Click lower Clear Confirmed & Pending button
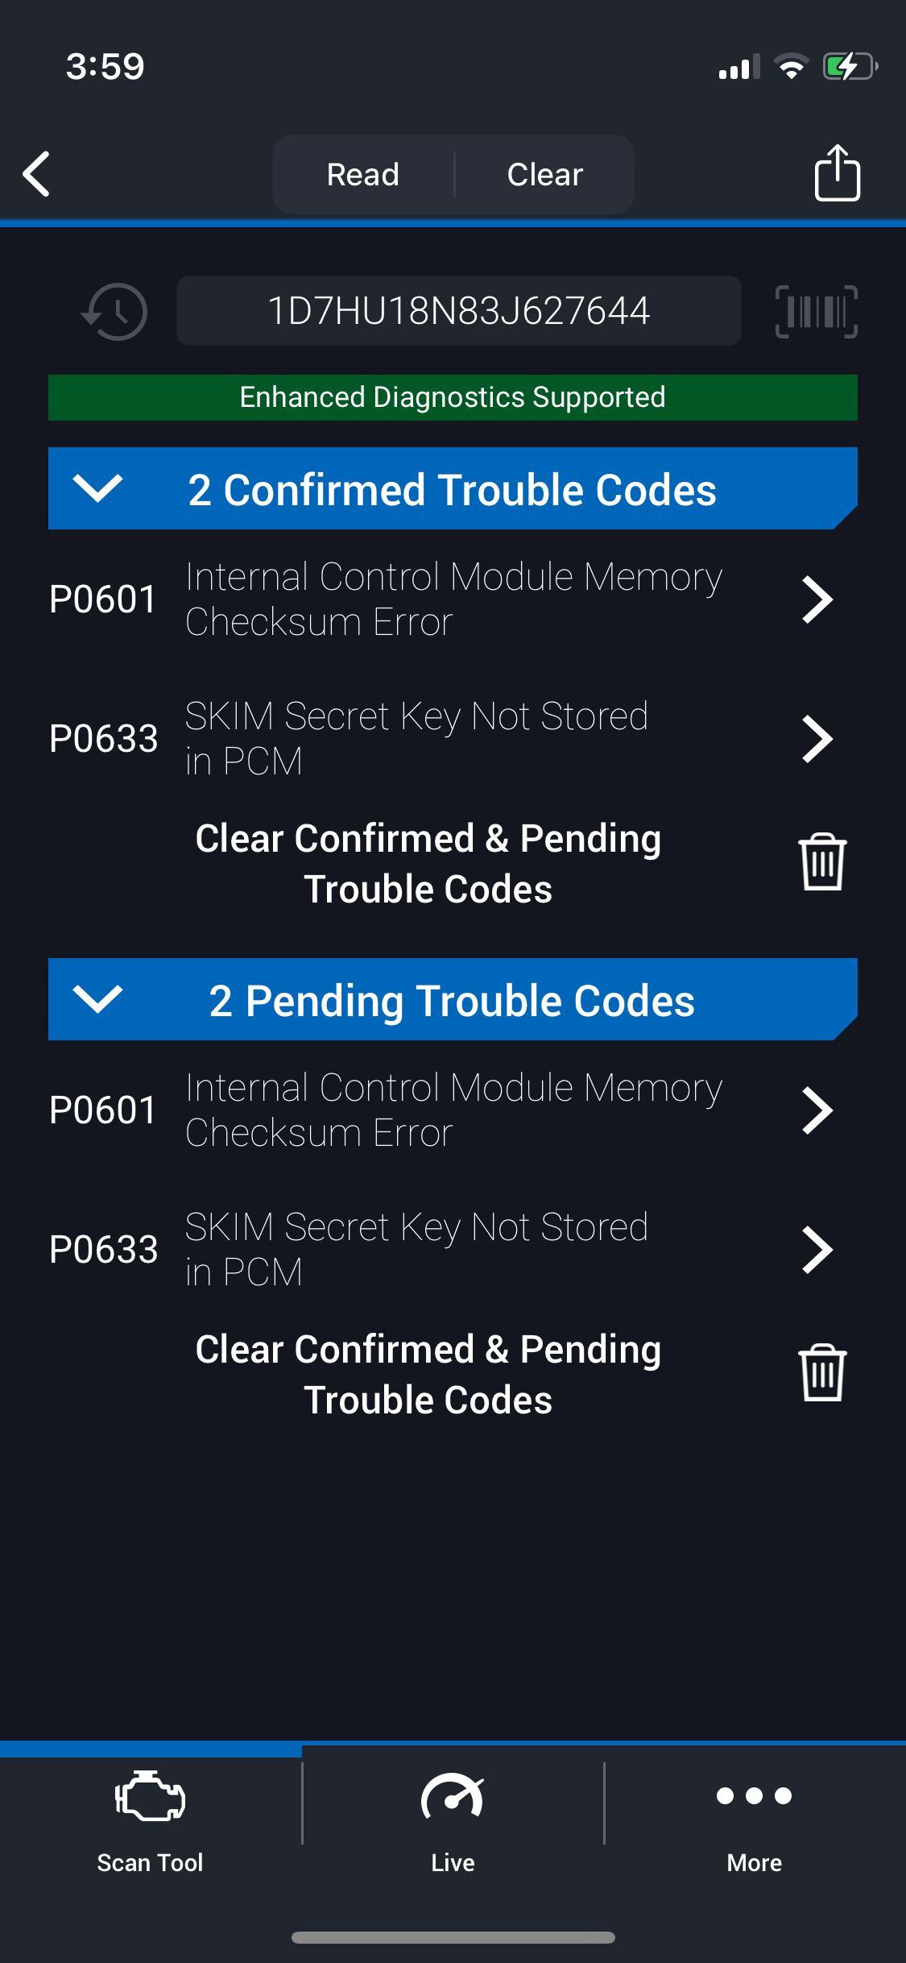The image size is (906, 1963). pos(428,1374)
